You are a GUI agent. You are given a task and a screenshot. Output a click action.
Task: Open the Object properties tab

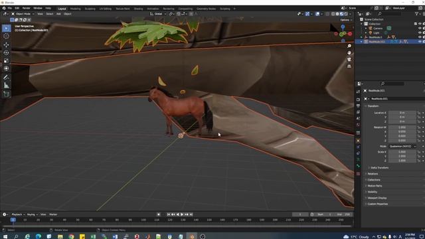pyautogui.click(x=358, y=141)
